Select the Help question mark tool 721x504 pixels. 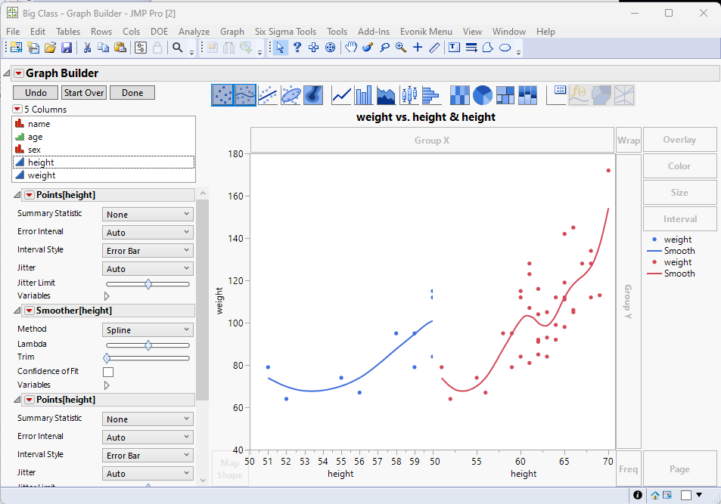(297, 48)
